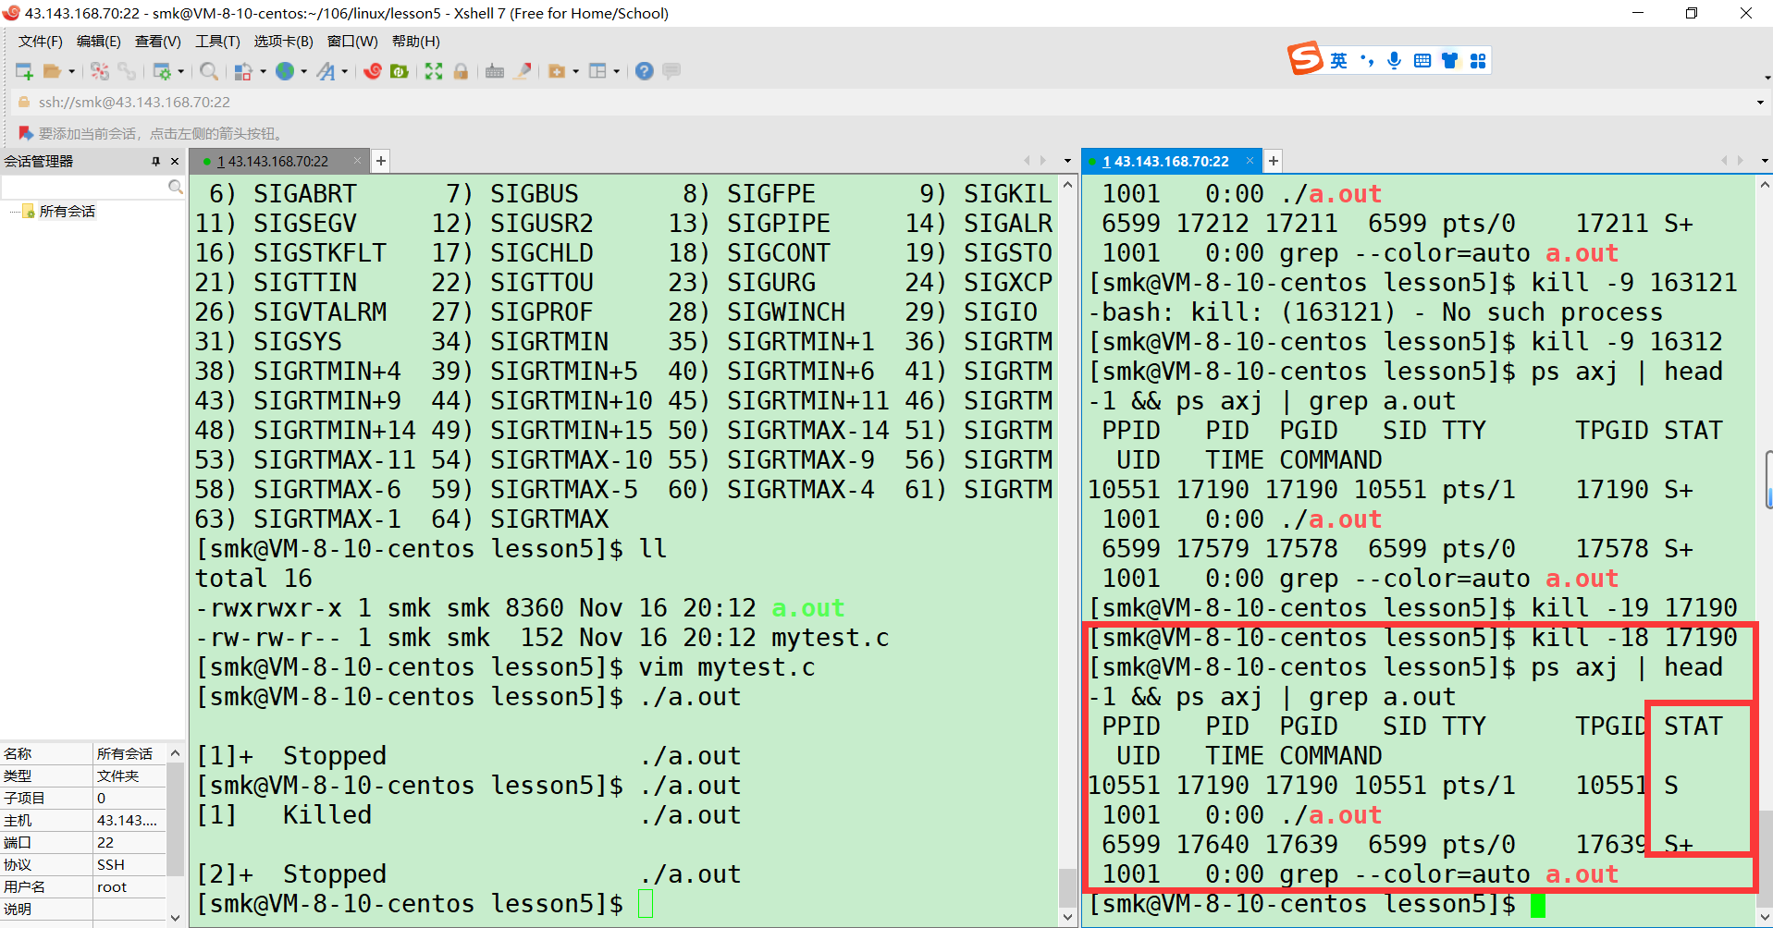Click the Open Session folder icon
1773x928 pixels.
pos(53,71)
